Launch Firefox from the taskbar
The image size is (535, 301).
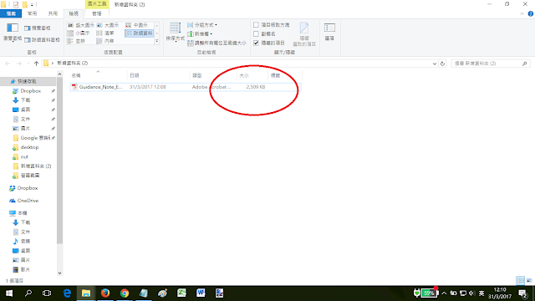click(x=105, y=293)
